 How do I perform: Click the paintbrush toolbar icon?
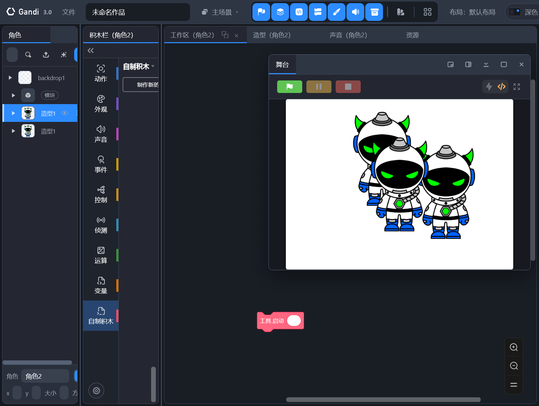click(x=336, y=12)
